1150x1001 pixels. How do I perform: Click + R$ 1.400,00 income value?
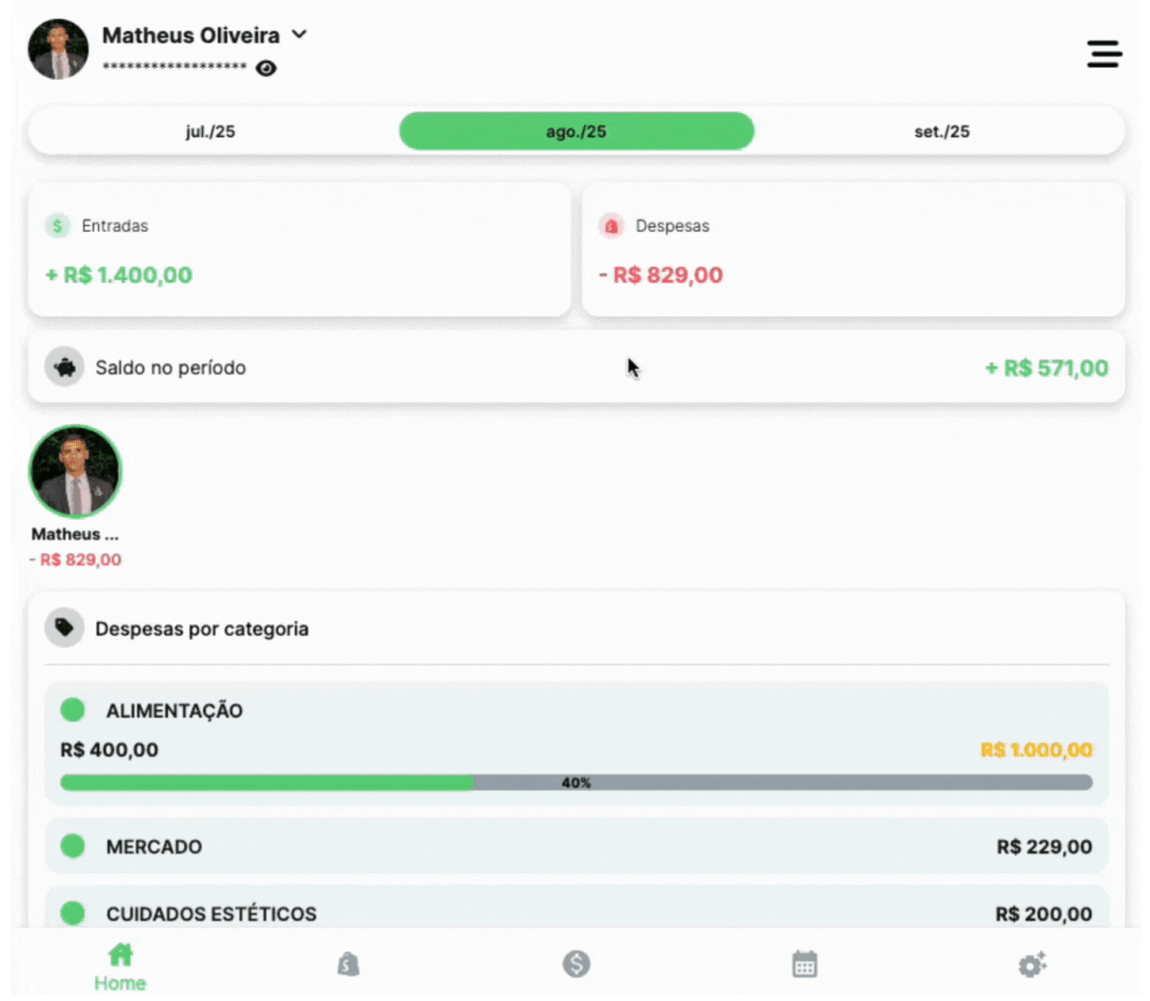tap(119, 275)
